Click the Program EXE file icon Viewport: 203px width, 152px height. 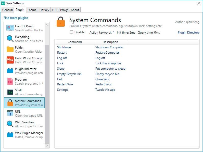(10, 81)
